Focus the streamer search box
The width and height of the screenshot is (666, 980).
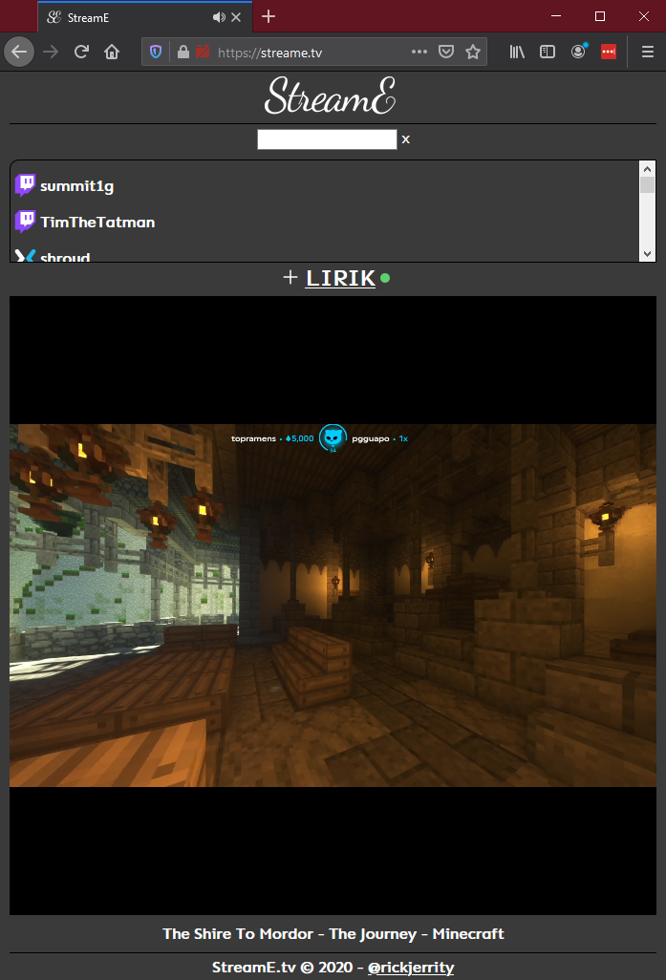click(x=327, y=139)
